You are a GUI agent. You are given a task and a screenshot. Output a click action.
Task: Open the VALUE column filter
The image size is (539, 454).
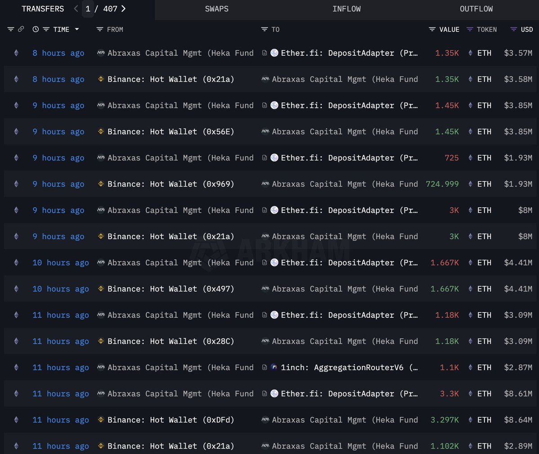click(x=432, y=29)
